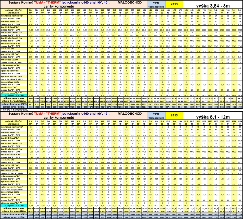The image size is (243, 219).
Task: Click row label "keramzitová tvárnice "ks"" in the 3,84 - 8m table
Action: click(12, 16)
